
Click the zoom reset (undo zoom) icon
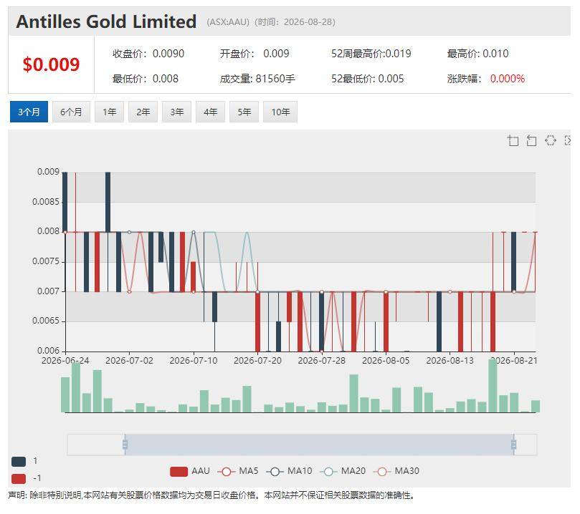531,141
